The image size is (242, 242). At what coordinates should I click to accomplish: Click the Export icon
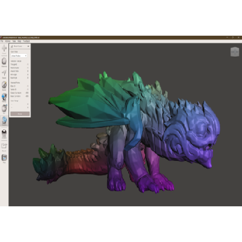[4, 146]
